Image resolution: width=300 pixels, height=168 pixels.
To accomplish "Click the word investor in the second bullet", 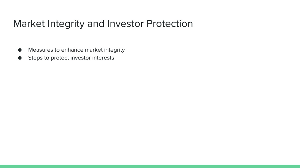I will coord(81,58).
